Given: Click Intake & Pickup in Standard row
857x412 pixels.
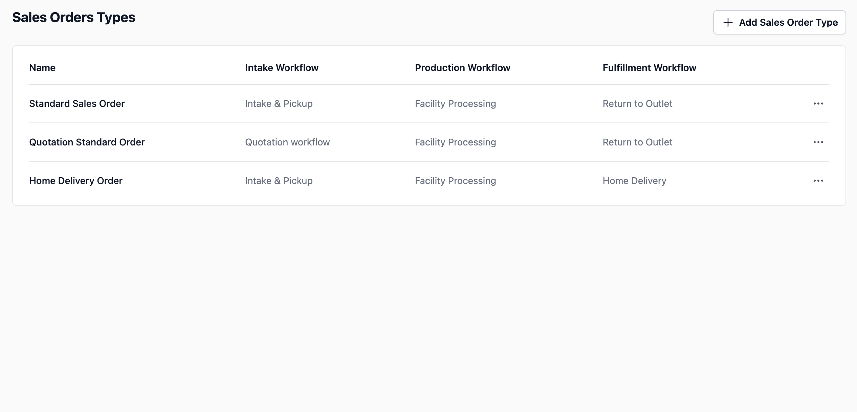Looking at the screenshot, I should coord(279,104).
